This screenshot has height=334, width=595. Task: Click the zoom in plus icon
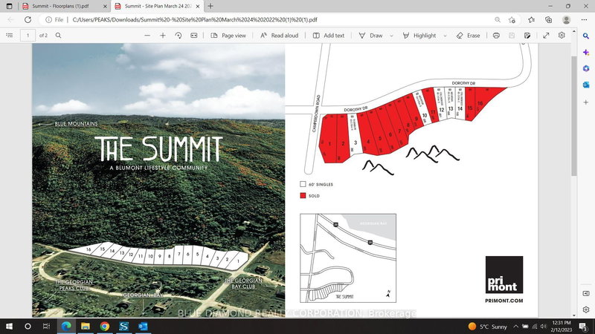click(x=163, y=35)
